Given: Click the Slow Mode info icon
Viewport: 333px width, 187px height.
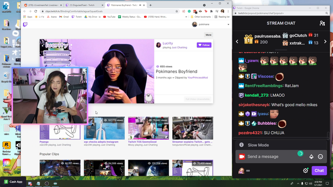Looking at the screenshot, I should click(241, 145).
